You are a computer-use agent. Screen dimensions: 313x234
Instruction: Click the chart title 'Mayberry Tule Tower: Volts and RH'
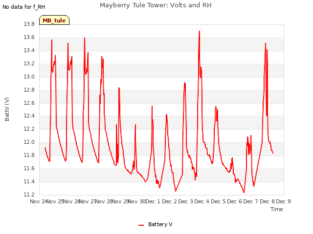(156, 5)
